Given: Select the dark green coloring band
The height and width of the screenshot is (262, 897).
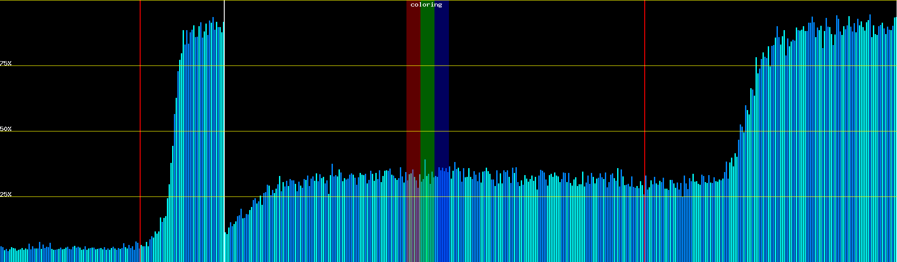Looking at the screenshot, I should click(427, 87).
